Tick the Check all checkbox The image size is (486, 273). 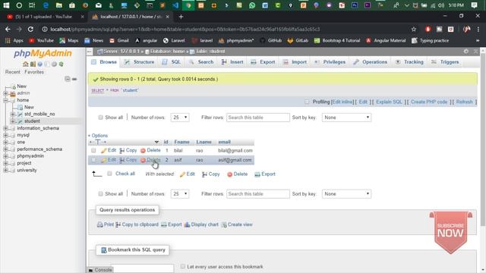click(x=109, y=174)
